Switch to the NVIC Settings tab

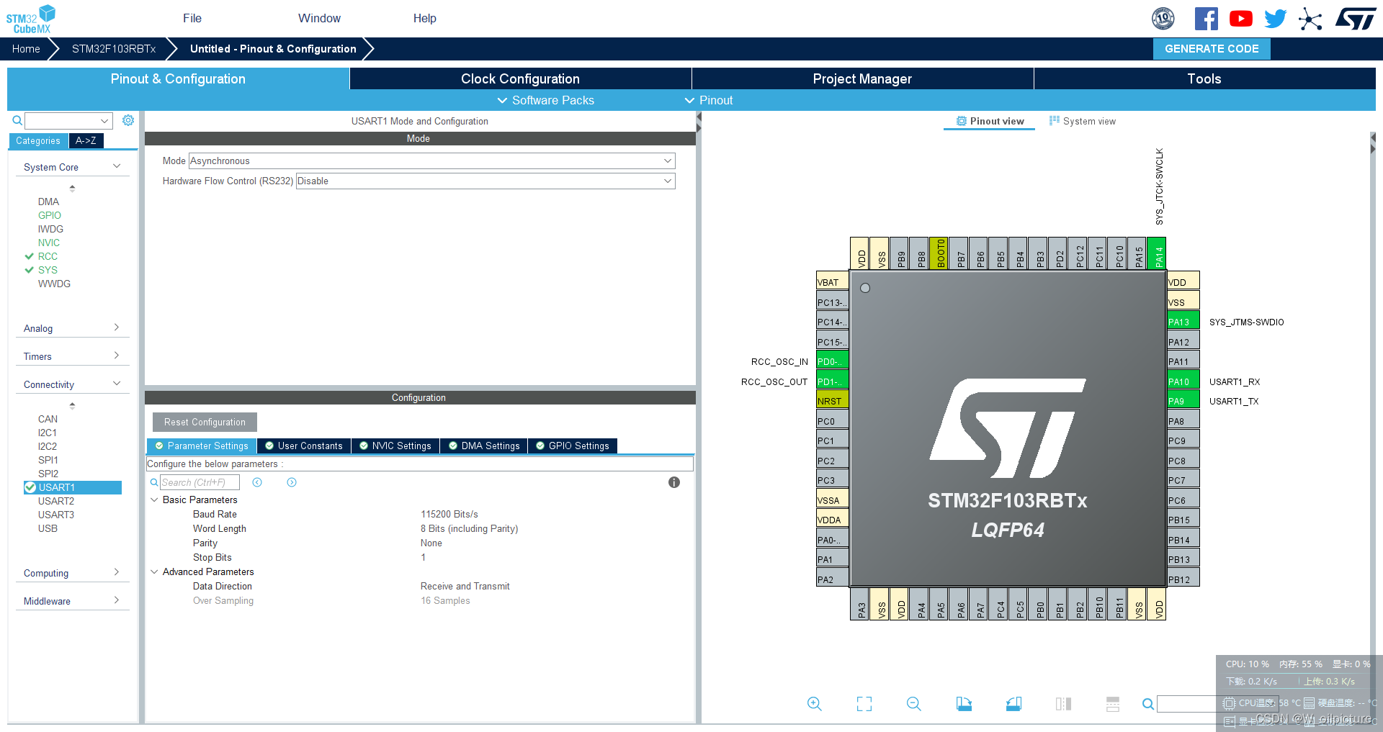coord(395,446)
